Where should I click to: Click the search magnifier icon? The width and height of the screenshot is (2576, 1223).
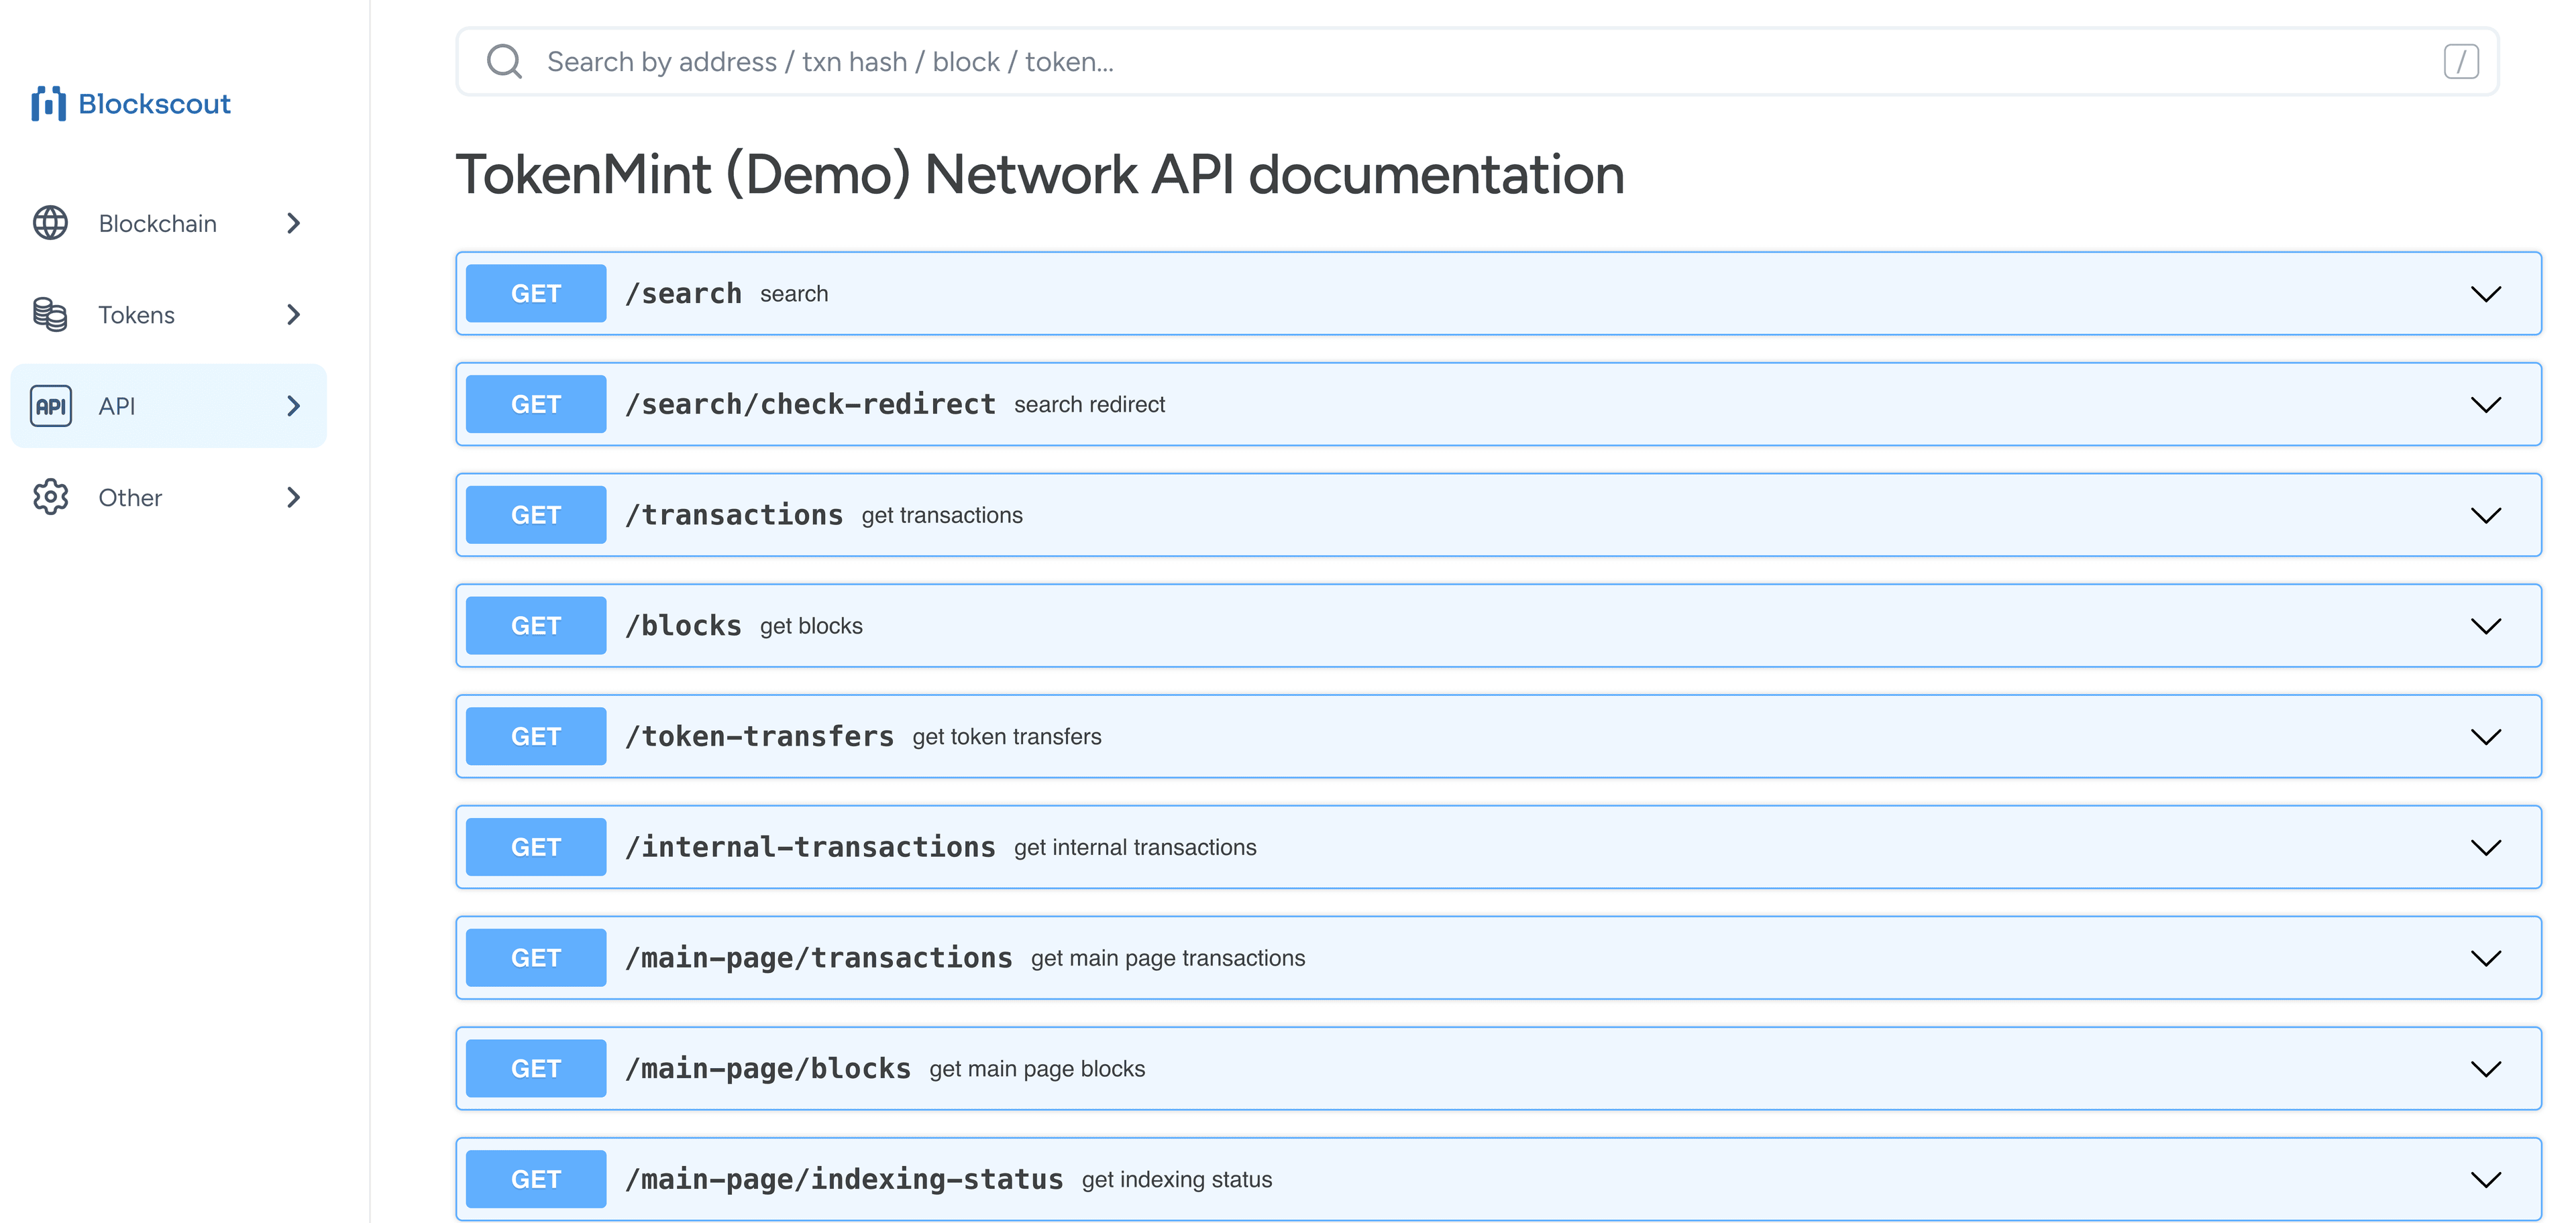point(504,62)
